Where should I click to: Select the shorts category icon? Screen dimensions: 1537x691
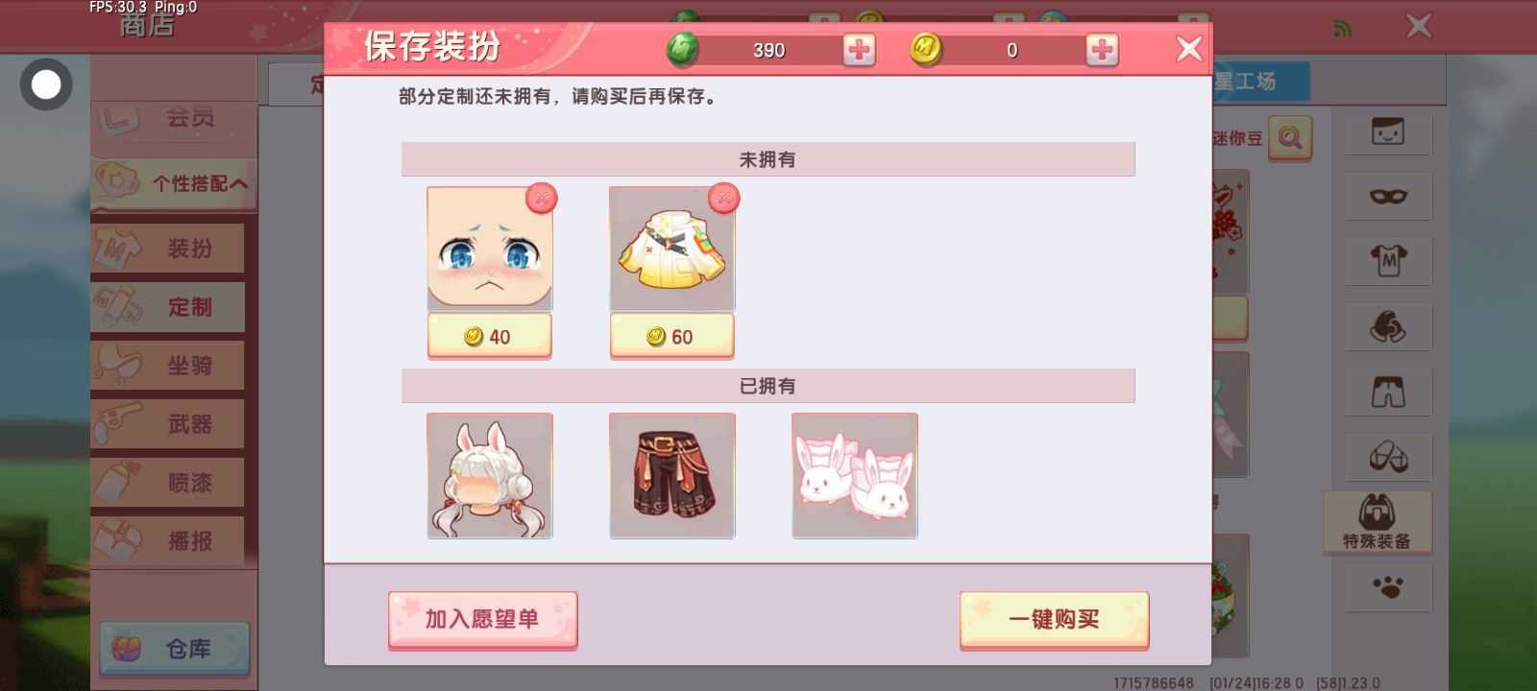click(x=1388, y=392)
